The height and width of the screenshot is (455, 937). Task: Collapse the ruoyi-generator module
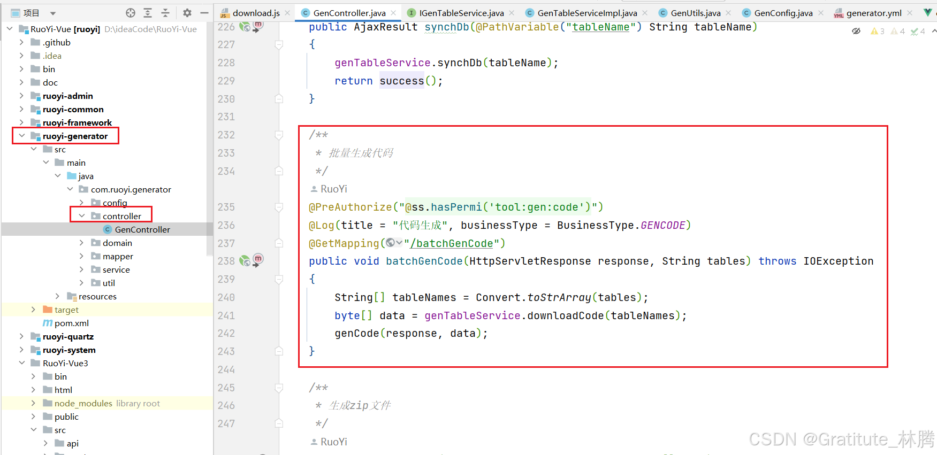[21, 136]
